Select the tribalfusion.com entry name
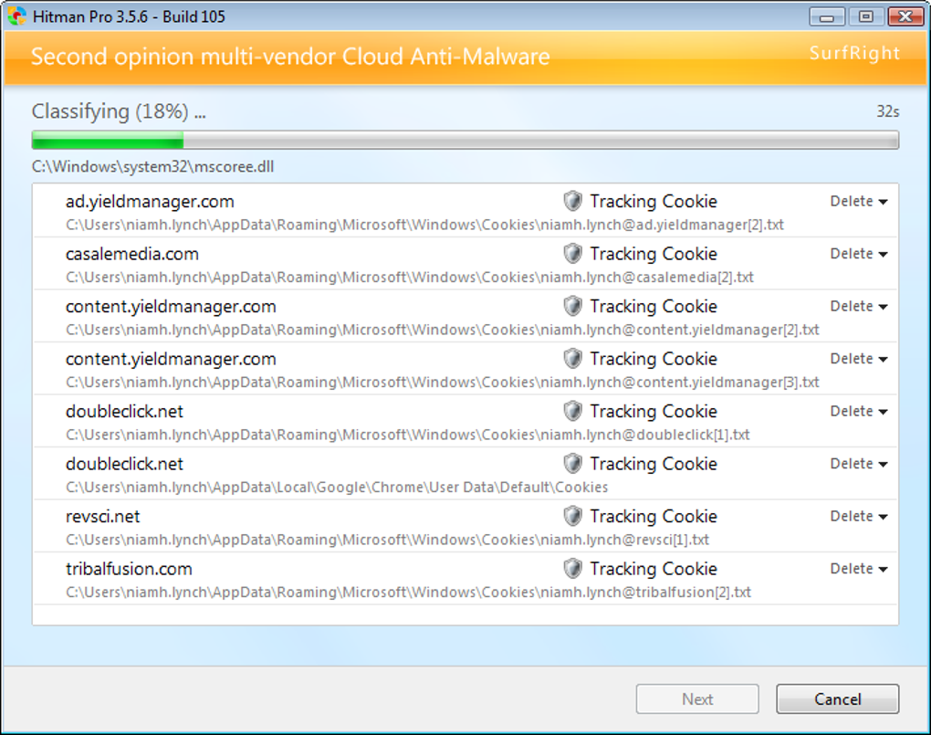The image size is (931, 735). coord(129,569)
